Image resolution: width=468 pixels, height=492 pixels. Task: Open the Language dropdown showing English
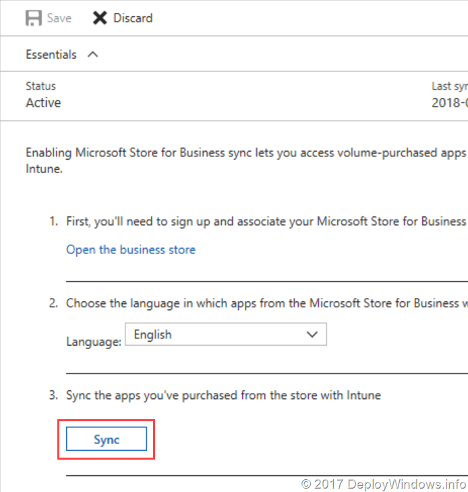coord(216,334)
